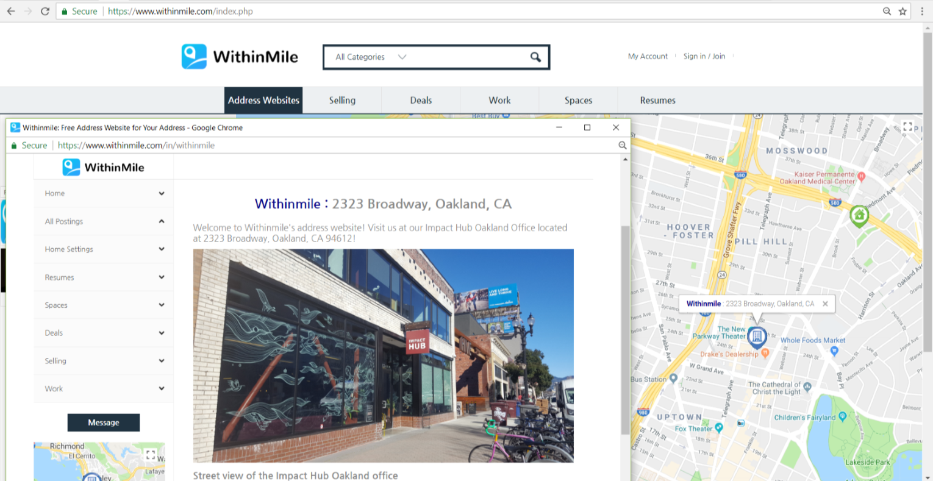
Task: Click the Lakeside Park label on the map
Action: (867, 462)
